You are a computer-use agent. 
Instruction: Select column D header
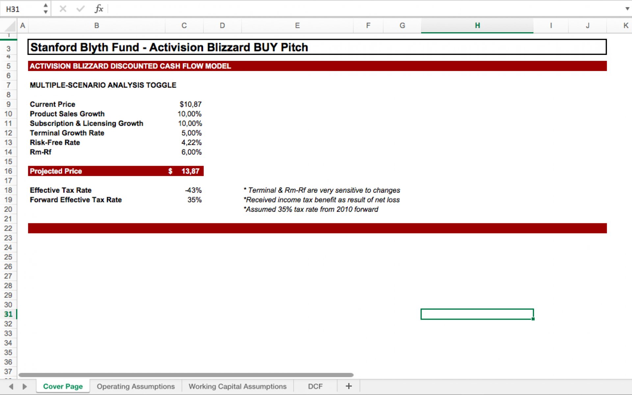[223, 26]
